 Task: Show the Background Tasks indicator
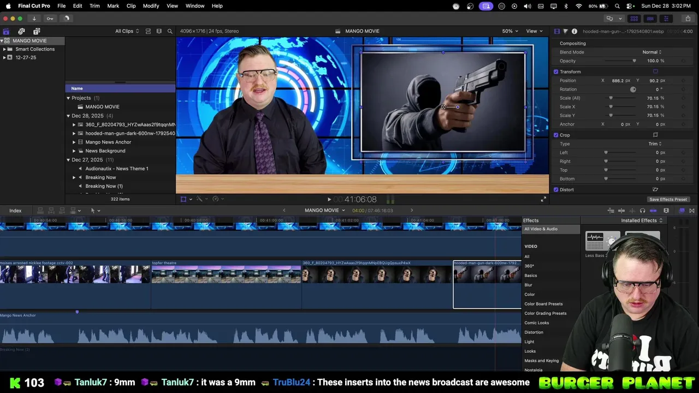coord(67,19)
